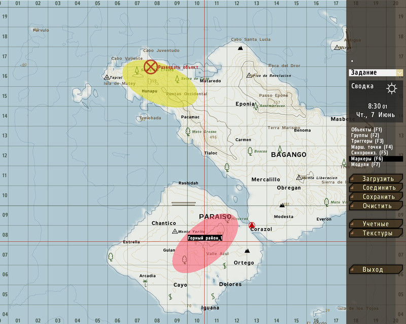The width and height of the screenshot is (406, 324).
Task: Click the Pico de Revolucion summit icon
Action: coord(249,75)
